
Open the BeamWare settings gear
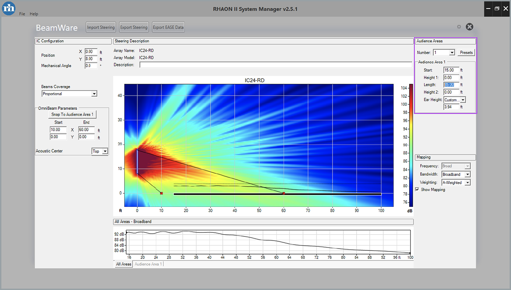click(x=459, y=27)
